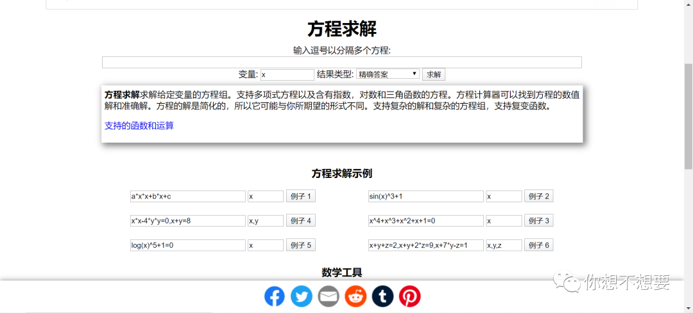
Task: Focus the main equation input field
Action: (x=341, y=62)
